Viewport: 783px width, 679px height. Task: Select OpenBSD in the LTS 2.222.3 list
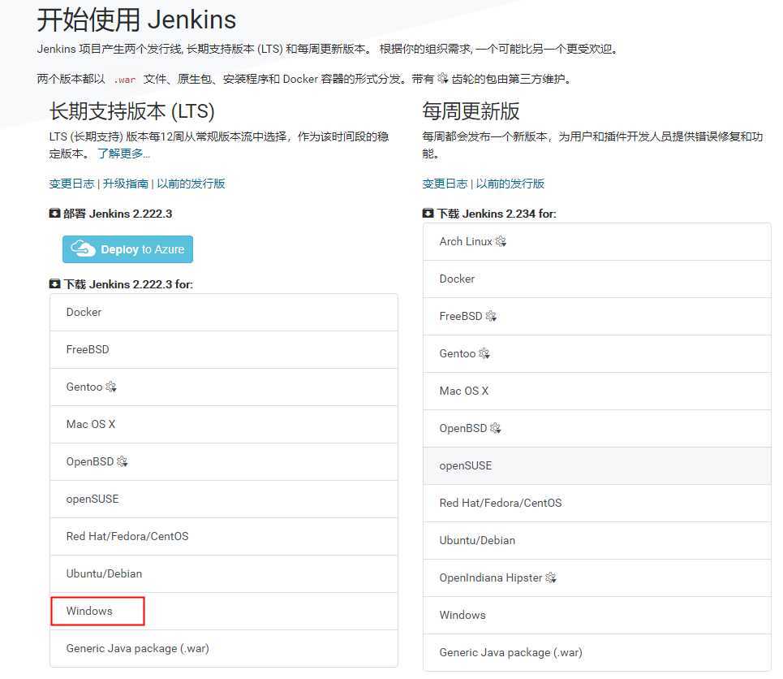point(224,461)
